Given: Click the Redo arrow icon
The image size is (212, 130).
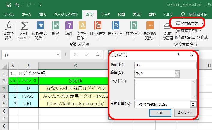Looking at the screenshot, I should click(29, 5).
